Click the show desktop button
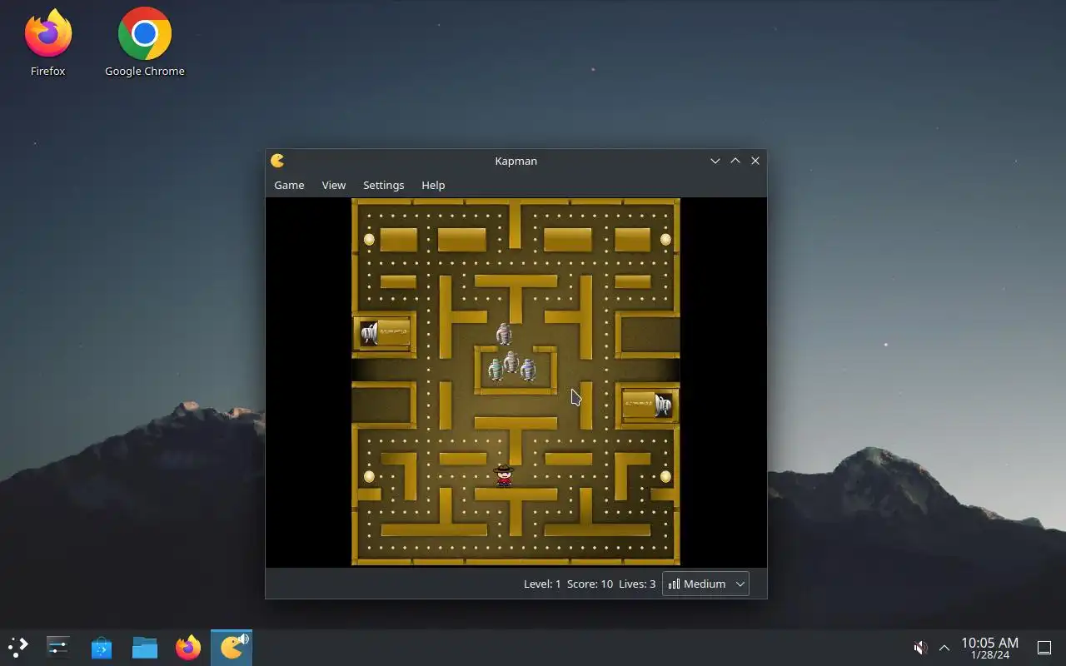Image resolution: width=1066 pixels, height=666 pixels. [1044, 648]
